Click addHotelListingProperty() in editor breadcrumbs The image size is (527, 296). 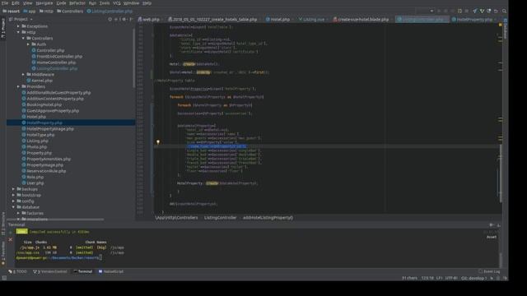pos(268,217)
